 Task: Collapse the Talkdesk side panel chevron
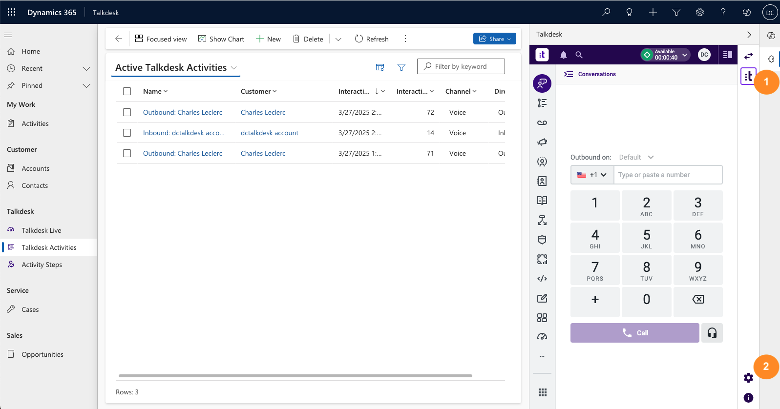(749, 35)
